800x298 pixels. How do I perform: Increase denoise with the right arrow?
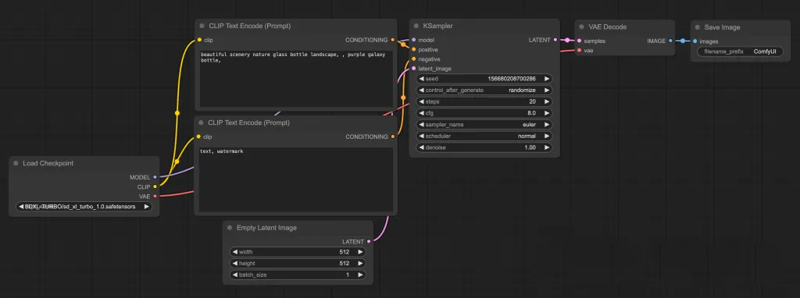[546, 147]
